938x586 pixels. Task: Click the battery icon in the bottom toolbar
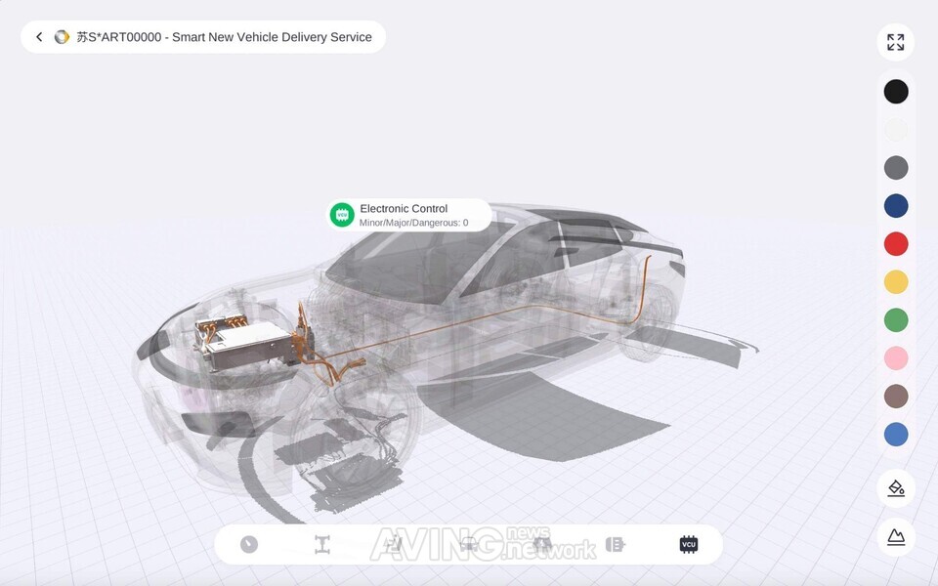(616, 544)
